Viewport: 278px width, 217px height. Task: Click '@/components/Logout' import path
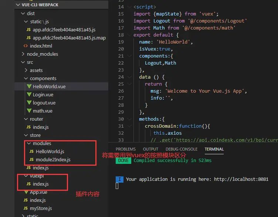[x=217, y=21]
